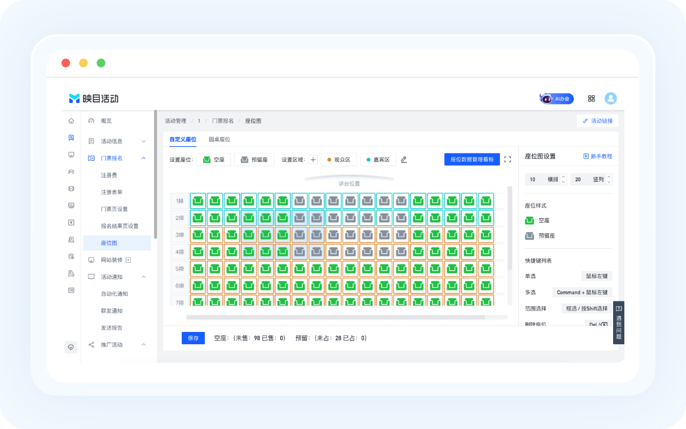Image resolution: width=686 pixels, height=429 pixels.
Task: Open the 活动链接 link
Action: point(598,121)
